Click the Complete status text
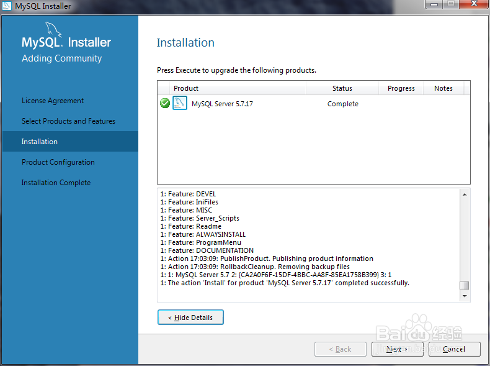The width and height of the screenshot is (490, 366). [343, 104]
